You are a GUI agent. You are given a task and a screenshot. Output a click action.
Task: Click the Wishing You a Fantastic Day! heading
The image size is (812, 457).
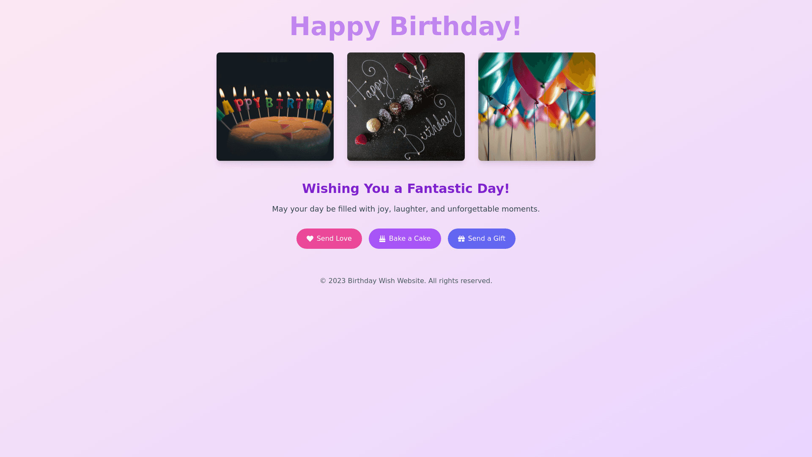tap(406, 188)
